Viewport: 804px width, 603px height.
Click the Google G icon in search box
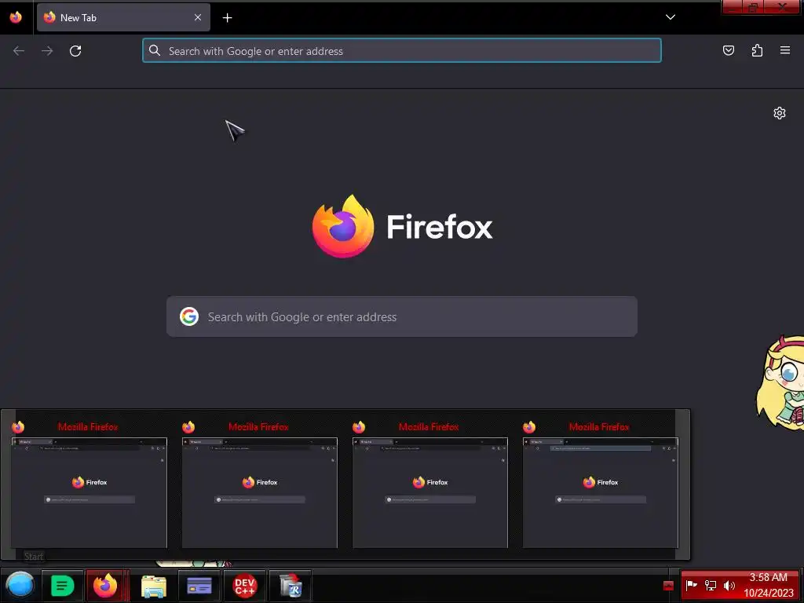click(x=189, y=316)
